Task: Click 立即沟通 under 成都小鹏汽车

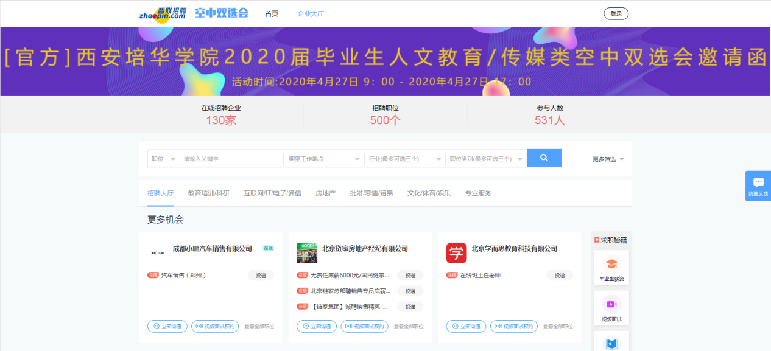Action: click(167, 327)
